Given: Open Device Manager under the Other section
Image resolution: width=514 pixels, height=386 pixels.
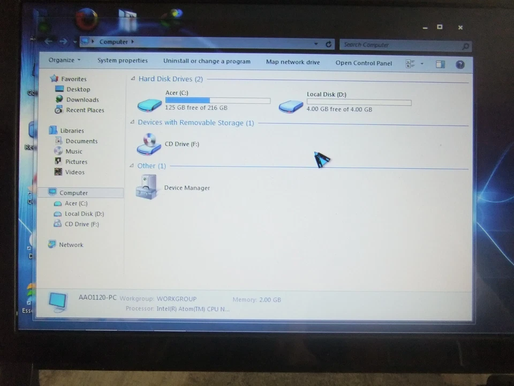Looking at the screenshot, I should click(x=187, y=188).
